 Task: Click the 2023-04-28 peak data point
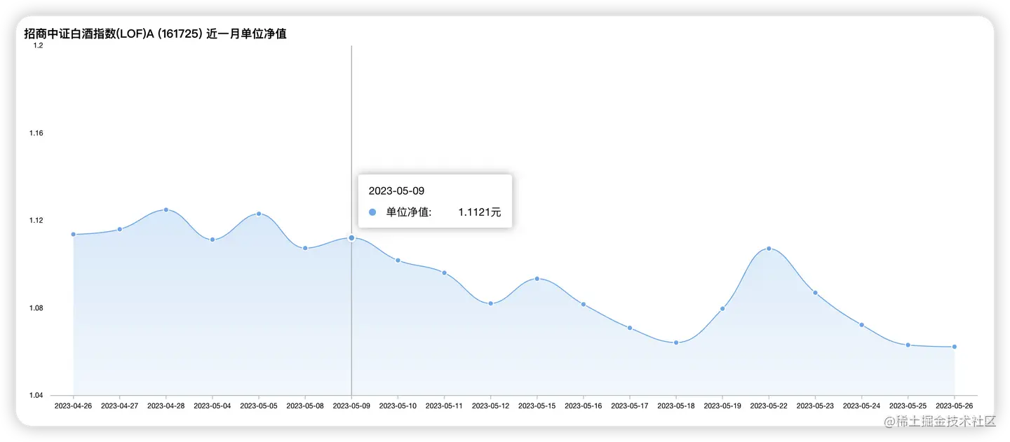(x=166, y=209)
